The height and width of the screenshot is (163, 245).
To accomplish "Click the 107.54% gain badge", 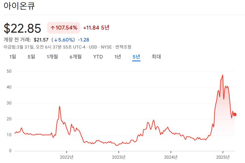I will 64,28.
